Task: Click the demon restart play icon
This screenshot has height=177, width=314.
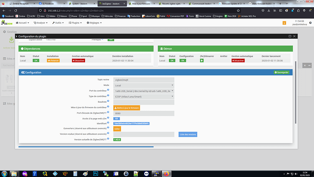Action: 202,61
